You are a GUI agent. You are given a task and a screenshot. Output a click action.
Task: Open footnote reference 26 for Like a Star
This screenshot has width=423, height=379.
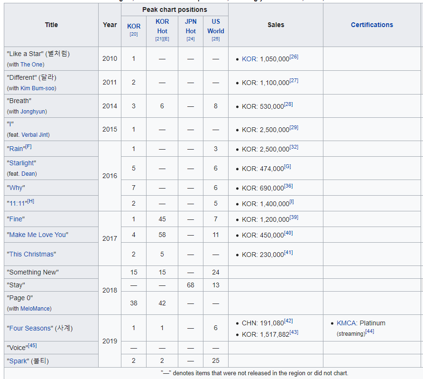pyautogui.click(x=294, y=57)
